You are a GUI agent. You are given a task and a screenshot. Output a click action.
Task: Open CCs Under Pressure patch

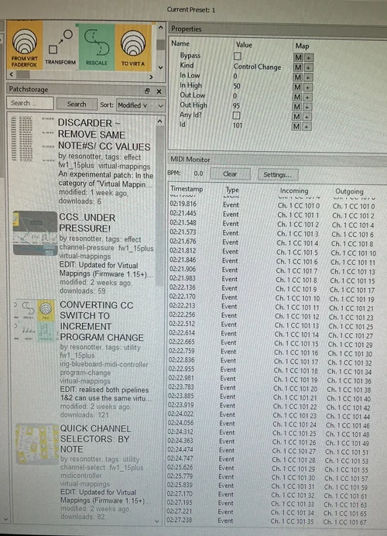pyautogui.click(x=87, y=223)
